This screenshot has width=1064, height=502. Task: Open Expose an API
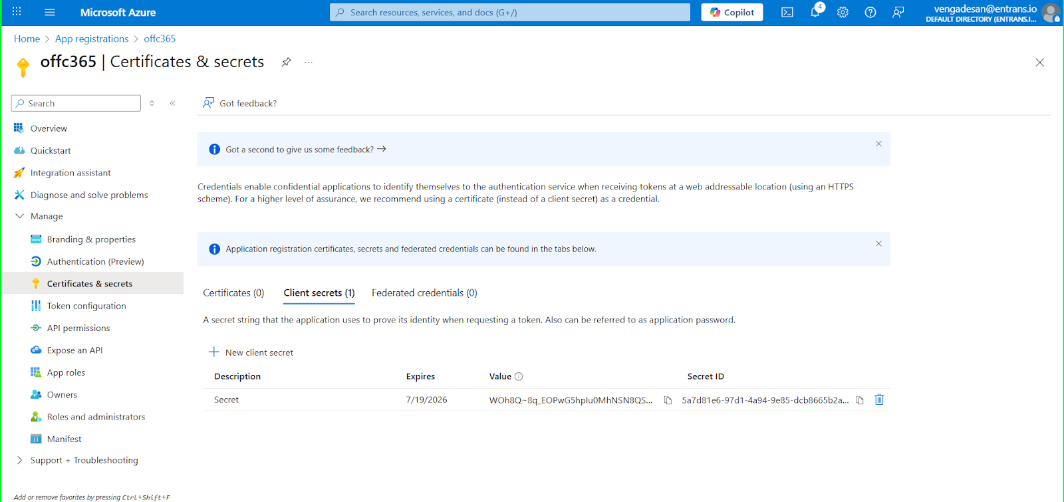(74, 350)
